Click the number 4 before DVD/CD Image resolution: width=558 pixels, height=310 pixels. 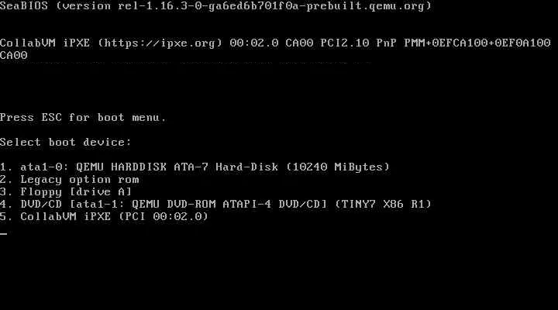[5, 205]
